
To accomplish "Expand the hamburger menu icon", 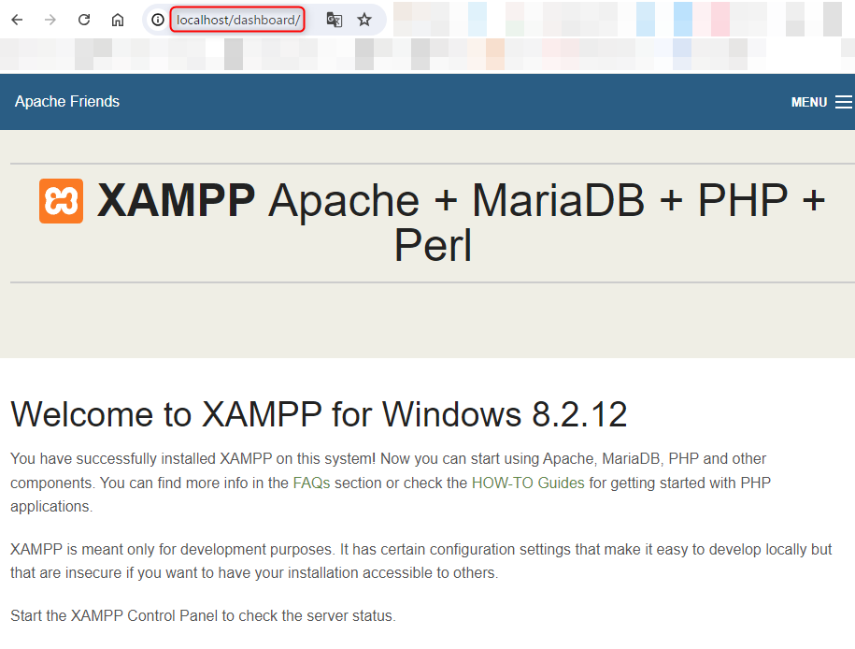I will [844, 102].
